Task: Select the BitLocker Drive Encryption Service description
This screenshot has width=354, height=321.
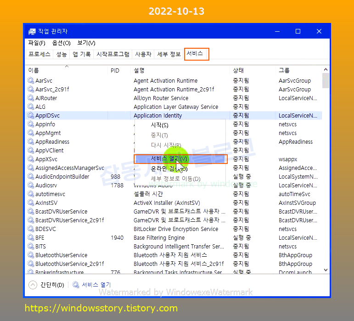Action: [x=176, y=229]
